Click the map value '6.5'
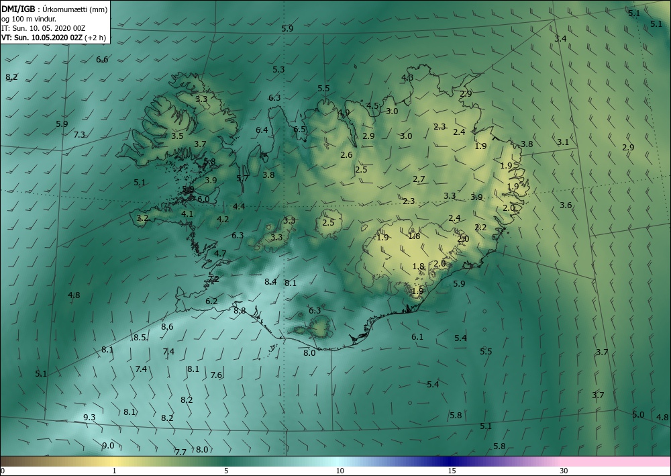The image size is (671, 476). pyautogui.click(x=299, y=130)
